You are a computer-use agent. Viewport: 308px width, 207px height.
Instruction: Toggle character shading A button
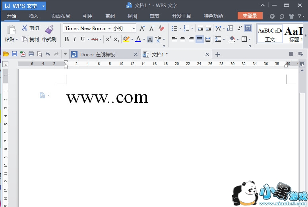(x=150, y=40)
